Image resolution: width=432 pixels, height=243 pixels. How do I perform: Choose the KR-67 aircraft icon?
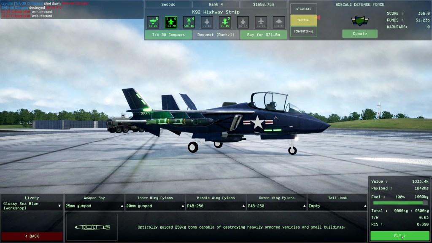click(x=243, y=22)
